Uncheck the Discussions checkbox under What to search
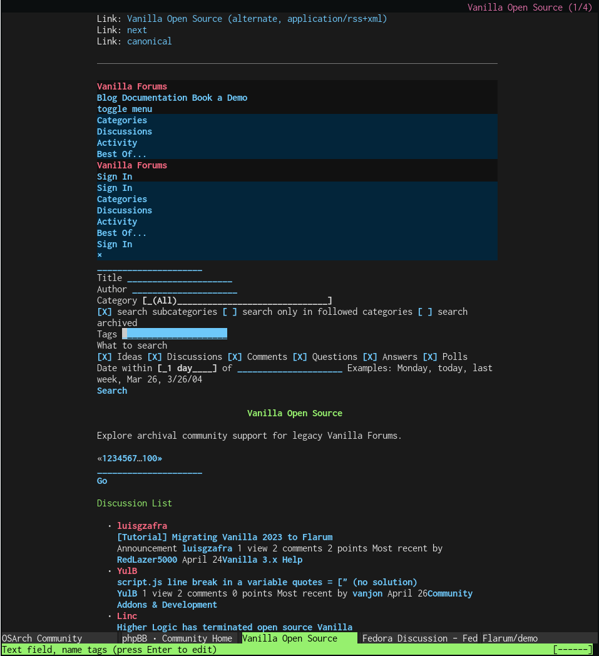This screenshot has height=656, width=599. 155,357
